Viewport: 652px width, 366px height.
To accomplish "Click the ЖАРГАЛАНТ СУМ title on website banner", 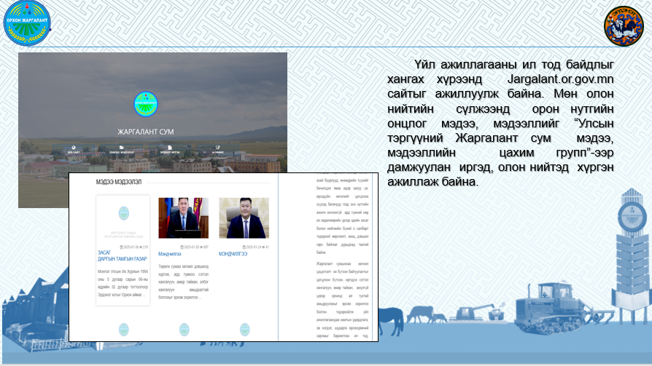I will [146, 132].
